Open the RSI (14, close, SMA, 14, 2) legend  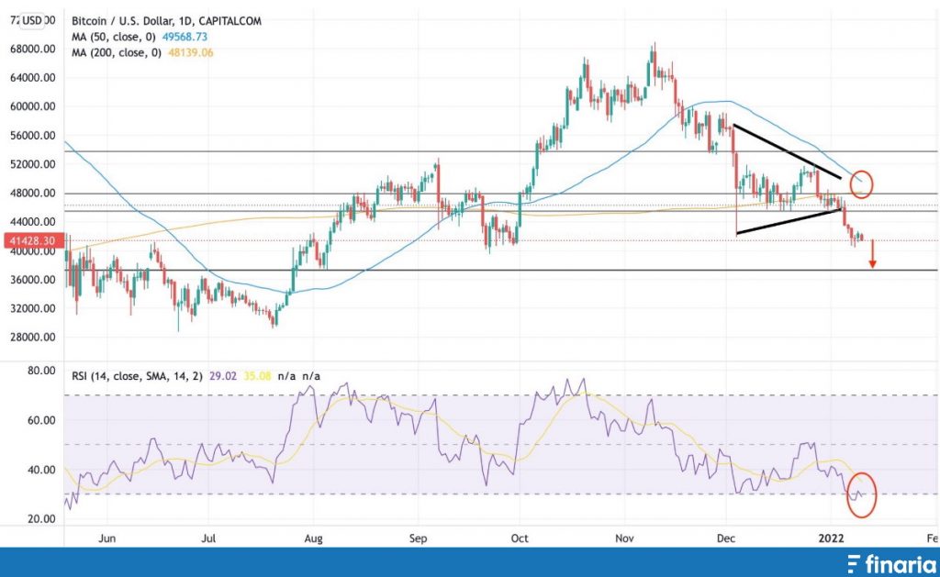tap(138, 376)
